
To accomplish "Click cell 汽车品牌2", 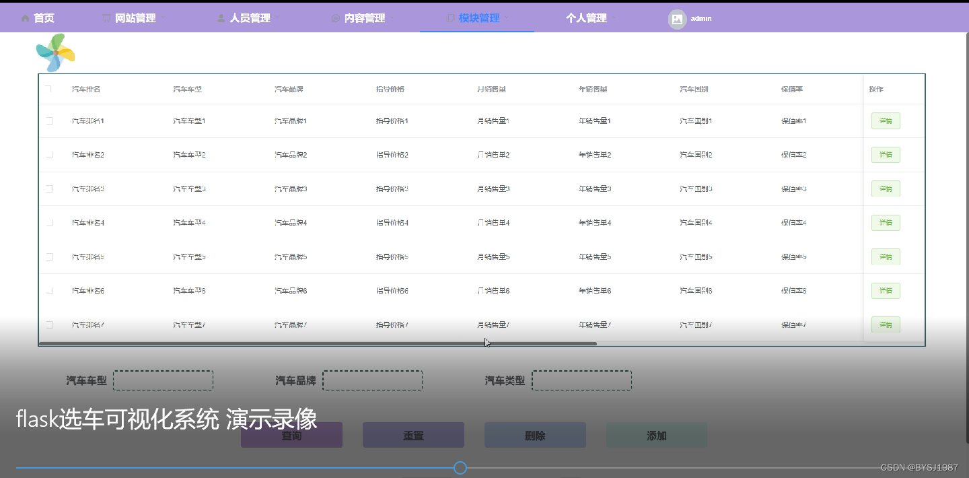I will coord(291,155).
